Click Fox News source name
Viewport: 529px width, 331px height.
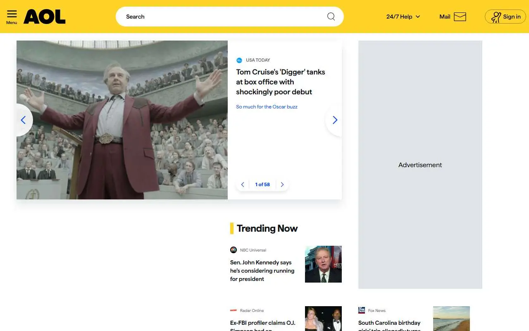coord(377,310)
